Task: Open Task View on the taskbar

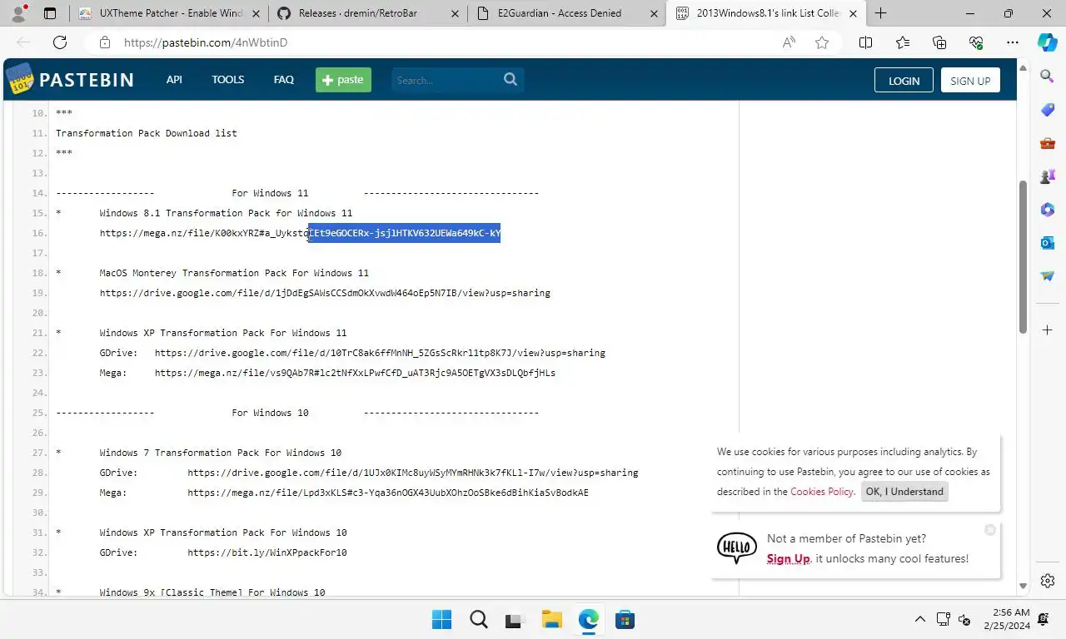Action: [516, 619]
